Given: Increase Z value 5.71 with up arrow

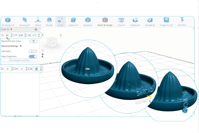Looking at the screenshot, I should click(x=39, y=34).
